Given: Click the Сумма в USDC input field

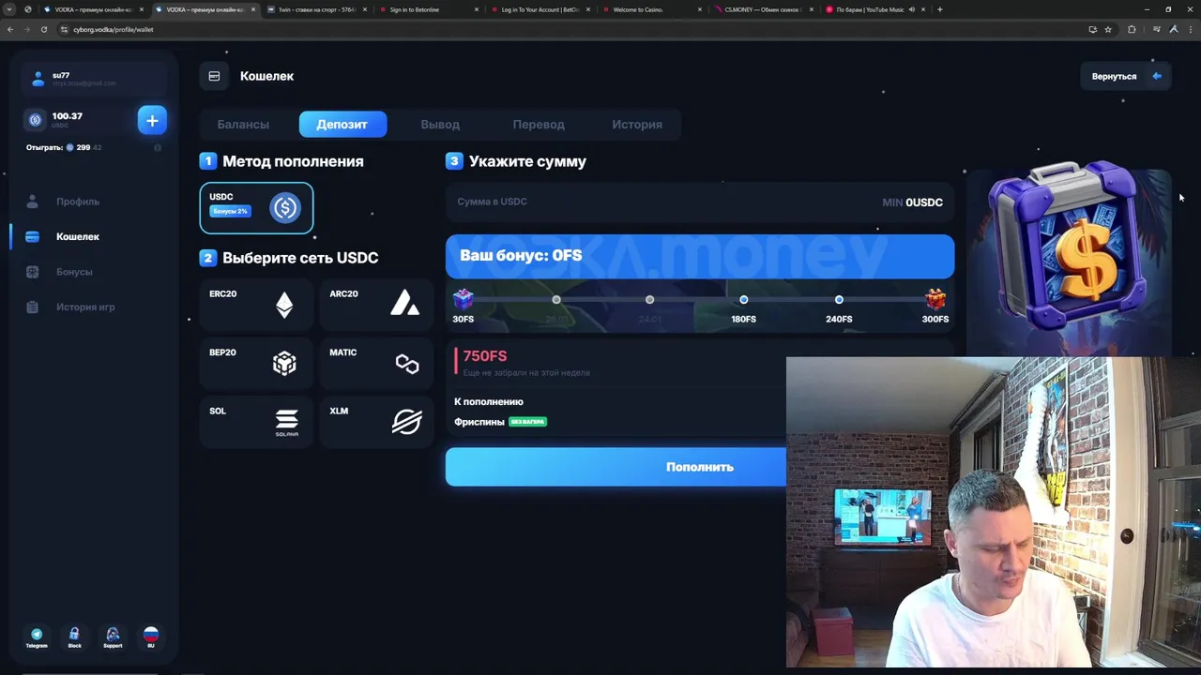Looking at the screenshot, I should tap(700, 202).
